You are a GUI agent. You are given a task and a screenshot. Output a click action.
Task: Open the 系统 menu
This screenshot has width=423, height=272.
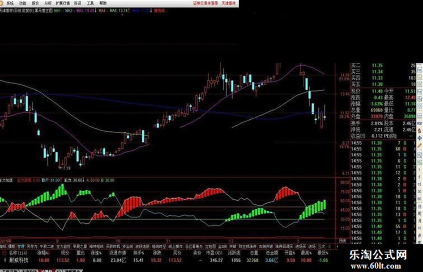pos(10,3)
